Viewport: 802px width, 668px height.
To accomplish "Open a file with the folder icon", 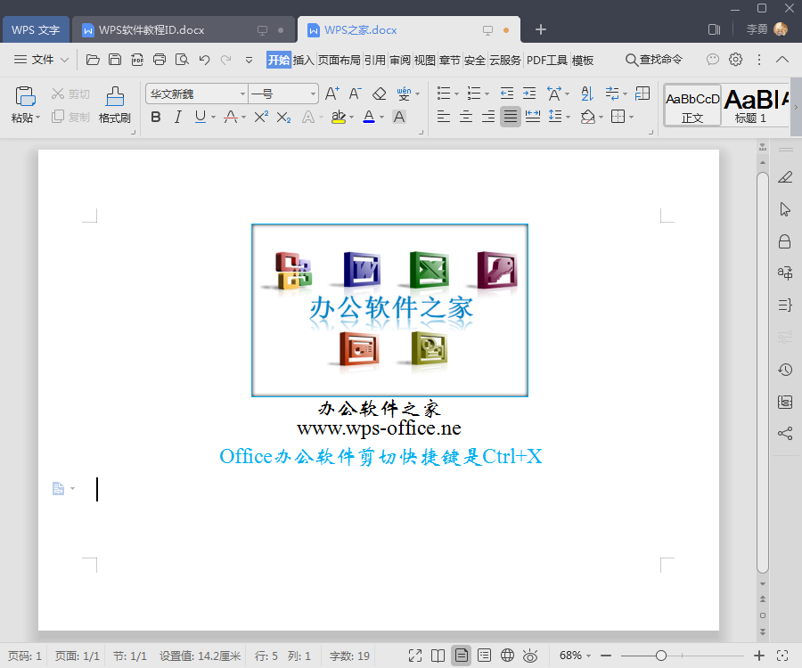I will click(x=93, y=60).
